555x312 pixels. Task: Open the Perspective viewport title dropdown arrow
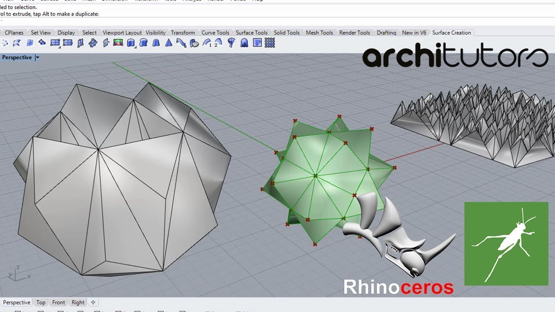pyautogui.click(x=37, y=58)
